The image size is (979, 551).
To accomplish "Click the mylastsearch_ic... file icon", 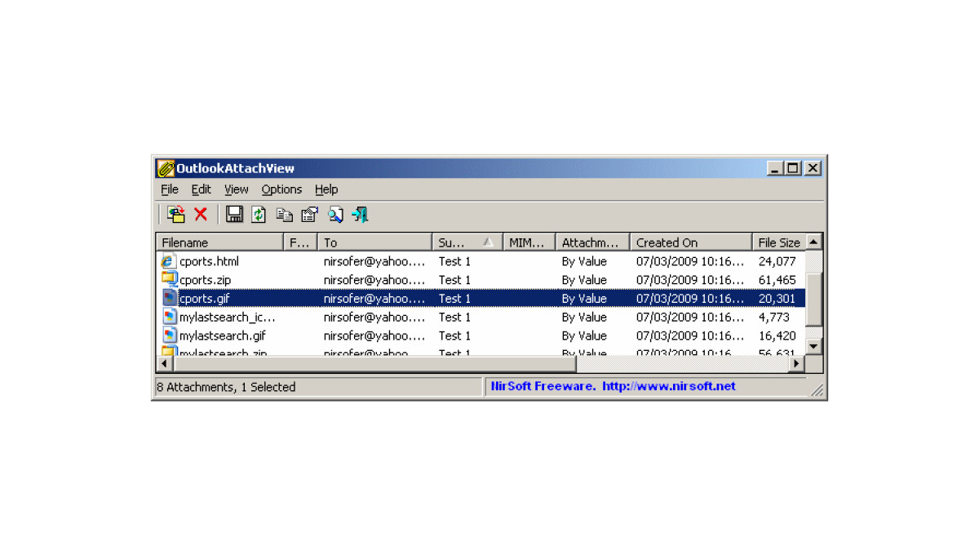I will tap(169, 317).
